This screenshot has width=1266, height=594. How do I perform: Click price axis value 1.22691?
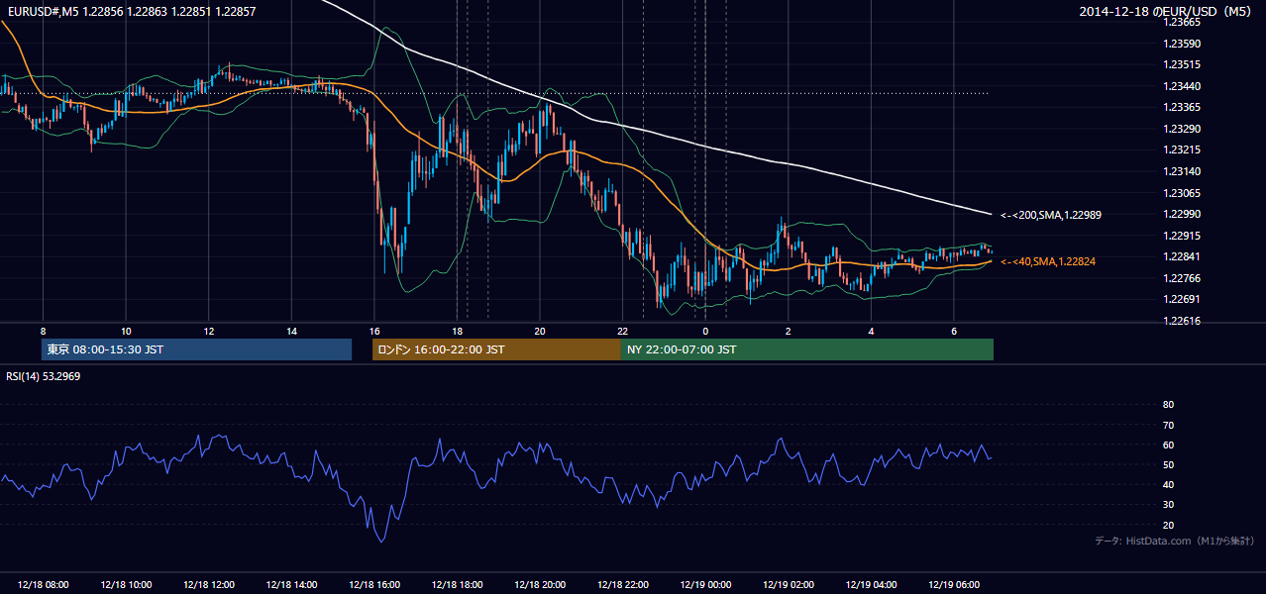coord(1182,299)
